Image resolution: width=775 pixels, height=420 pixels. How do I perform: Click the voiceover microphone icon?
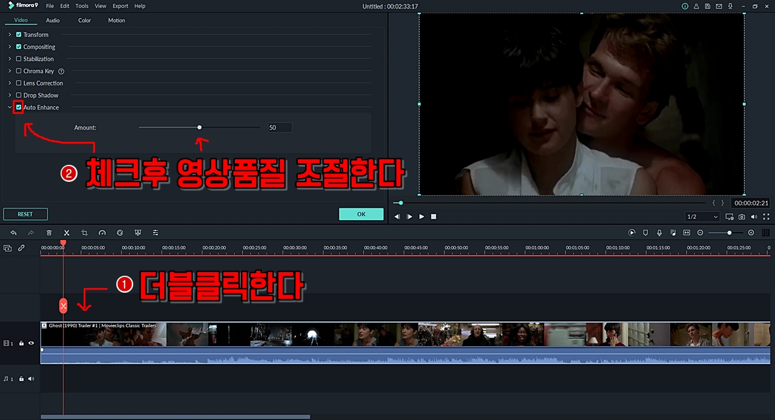[x=659, y=233]
